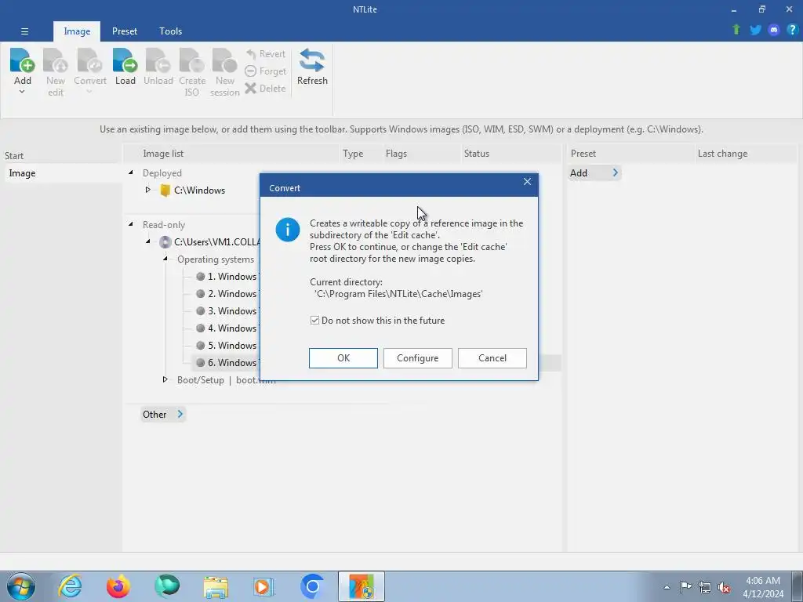This screenshot has height=602, width=803.
Task: Open the Windows Start button
Action: coord(21,586)
